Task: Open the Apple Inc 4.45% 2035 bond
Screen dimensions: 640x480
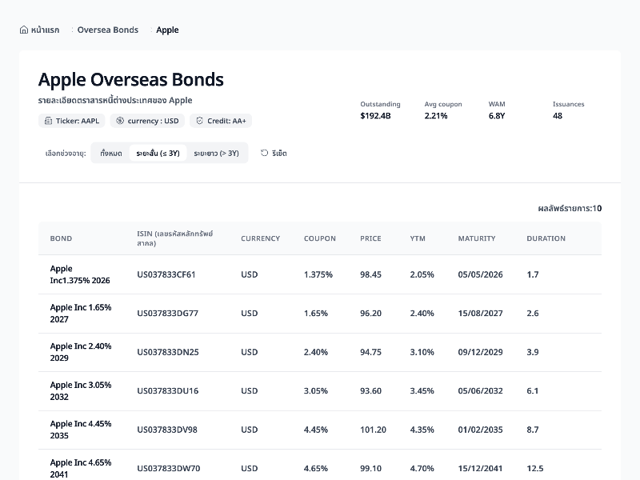Action: pos(81,430)
